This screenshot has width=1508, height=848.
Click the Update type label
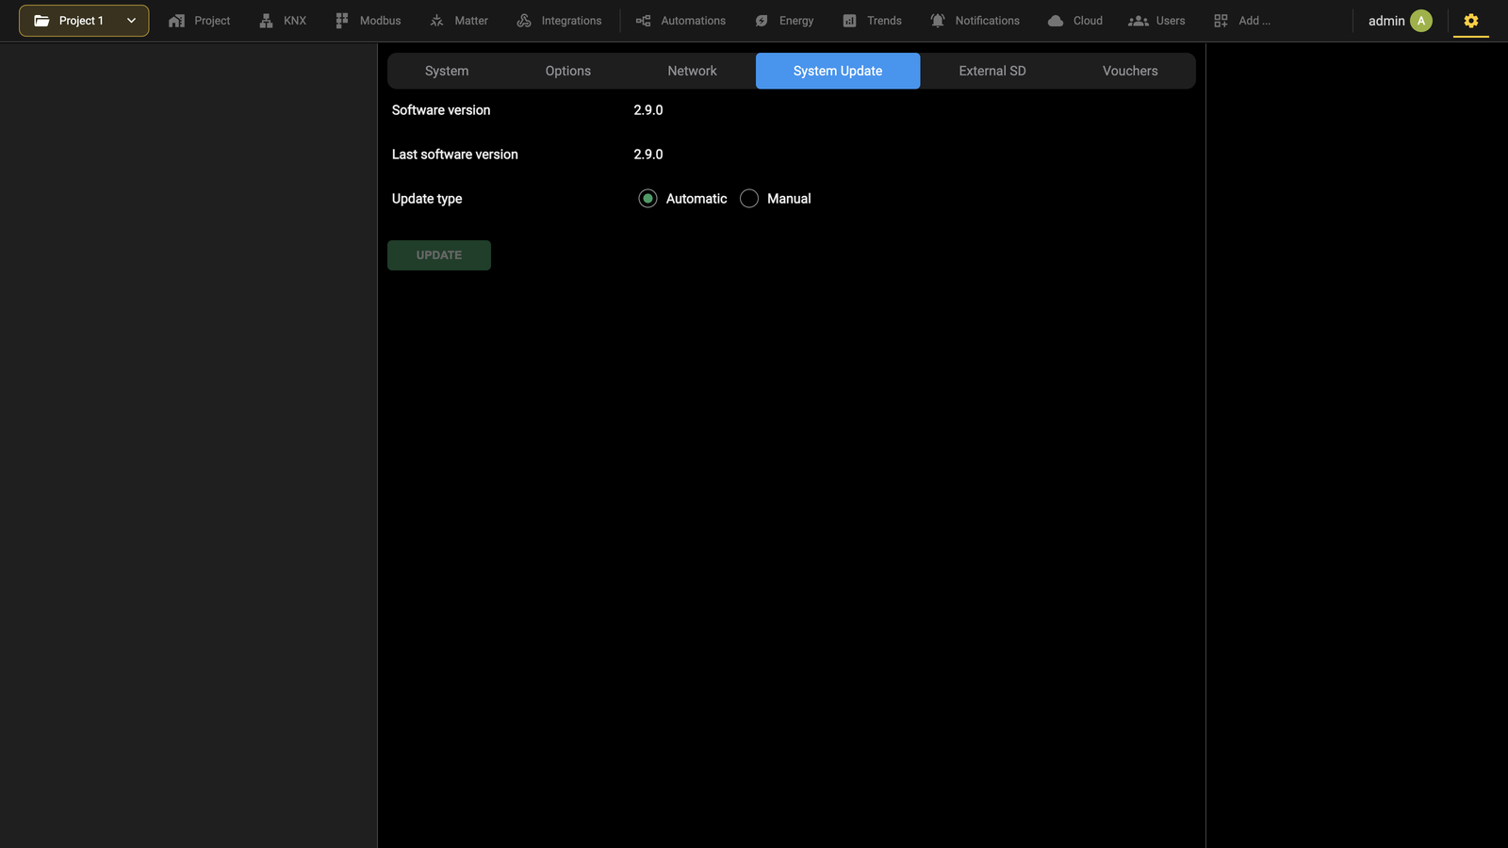[x=427, y=199]
